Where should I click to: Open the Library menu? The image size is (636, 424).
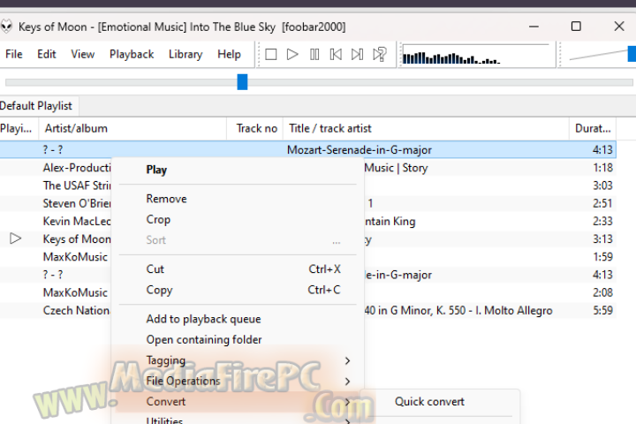pos(185,55)
